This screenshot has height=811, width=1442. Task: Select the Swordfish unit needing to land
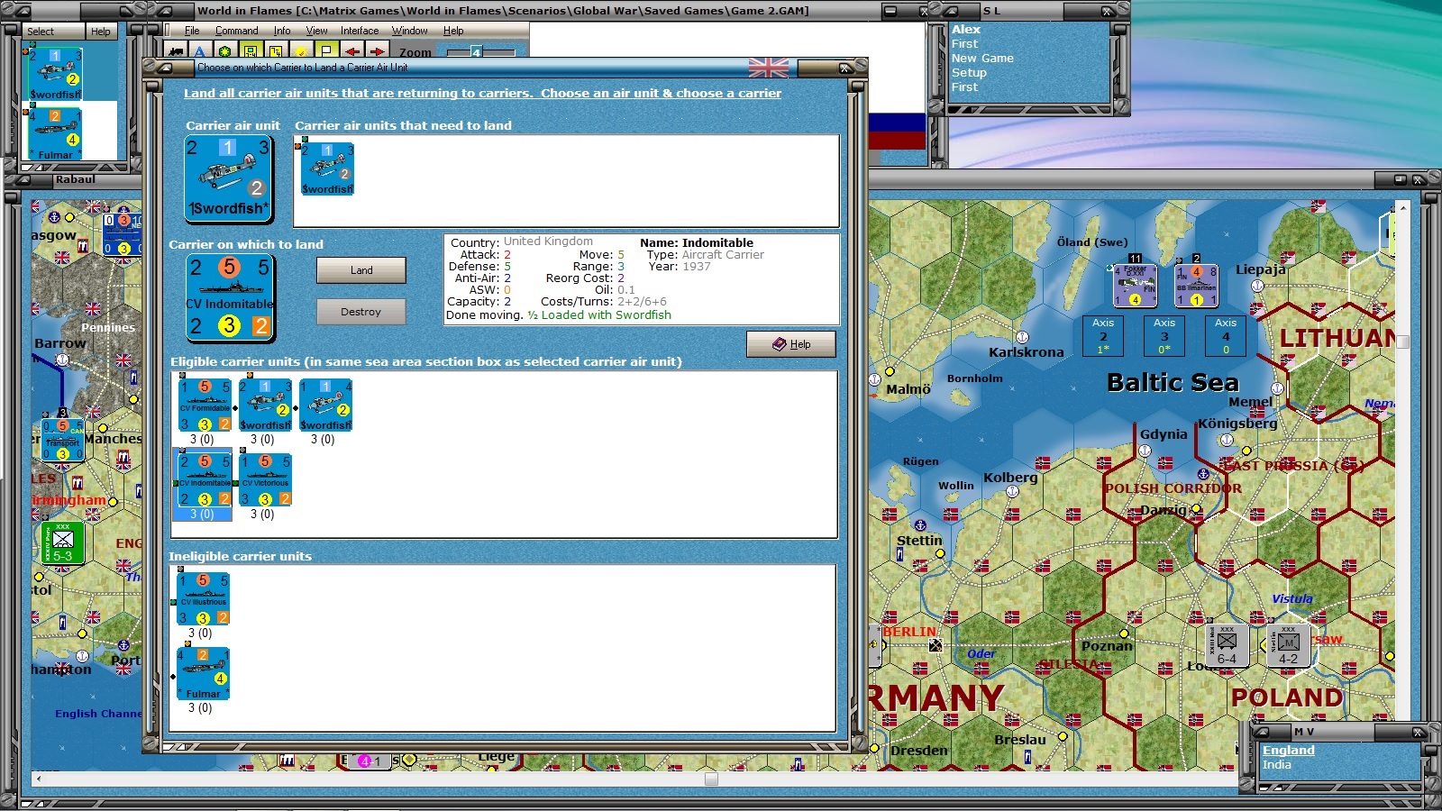tap(327, 169)
